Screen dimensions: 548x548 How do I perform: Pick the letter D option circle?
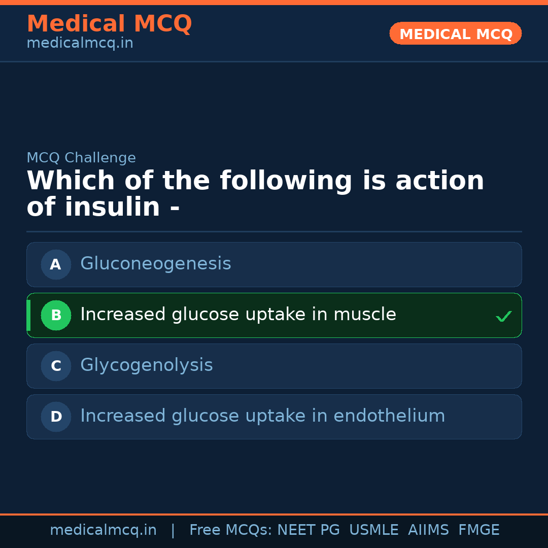56,417
